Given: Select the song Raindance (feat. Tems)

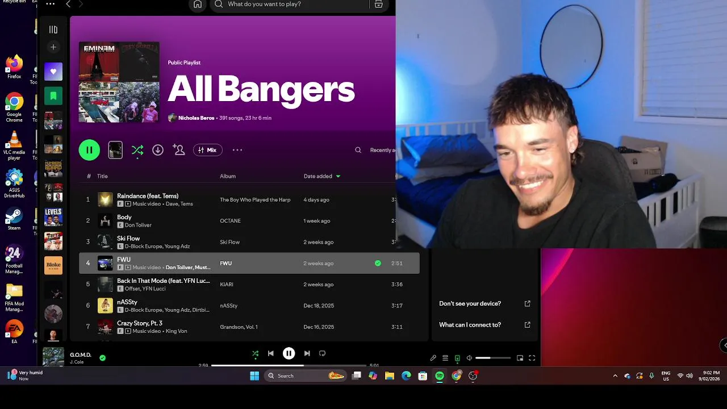Looking at the screenshot, I should click(x=148, y=196).
